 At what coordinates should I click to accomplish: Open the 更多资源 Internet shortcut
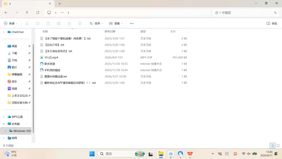[49, 64]
